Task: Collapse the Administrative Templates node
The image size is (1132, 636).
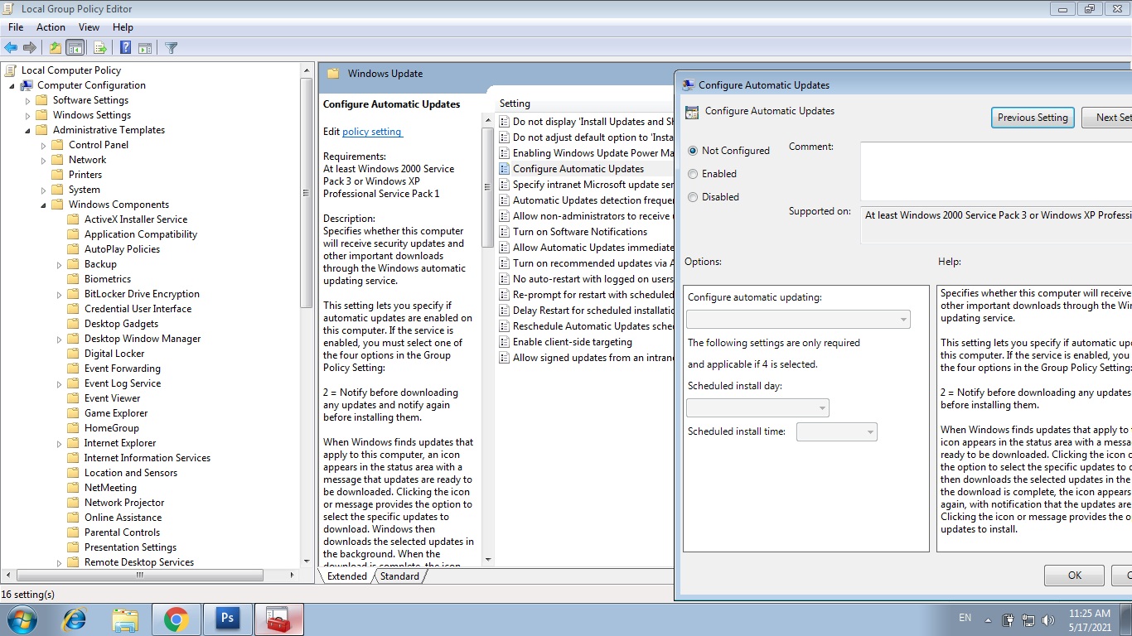Action: (27, 130)
